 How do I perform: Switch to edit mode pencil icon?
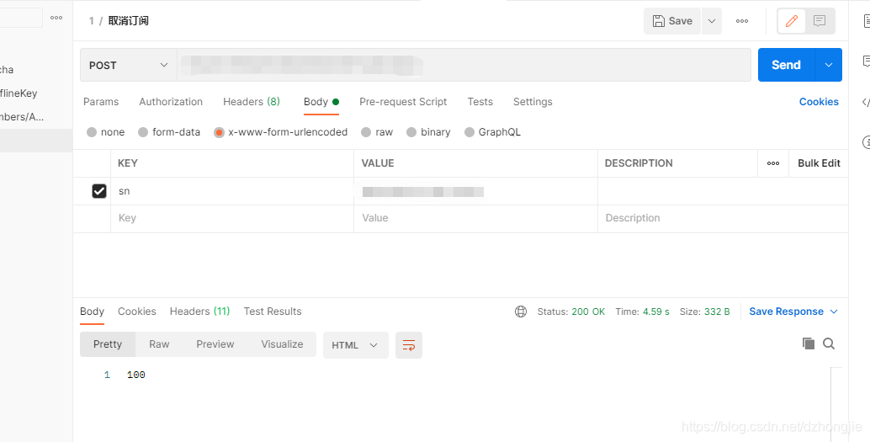(792, 21)
